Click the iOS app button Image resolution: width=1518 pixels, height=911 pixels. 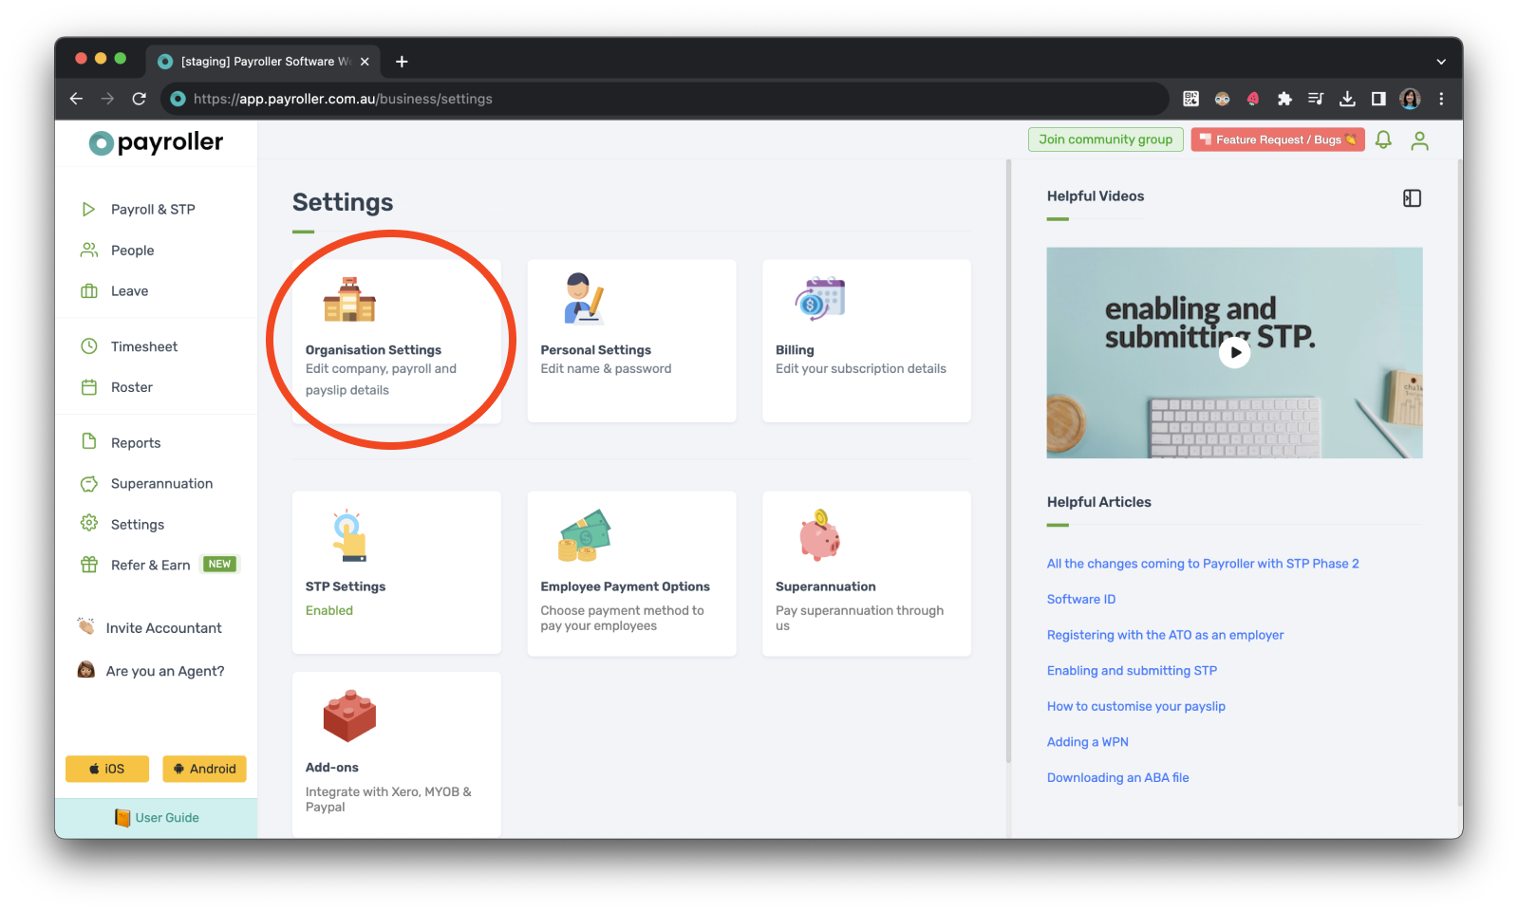tap(107, 769)
